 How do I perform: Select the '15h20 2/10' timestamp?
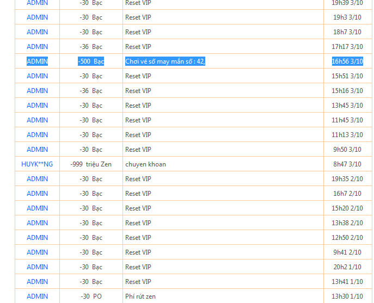click(x=347, y=208)
